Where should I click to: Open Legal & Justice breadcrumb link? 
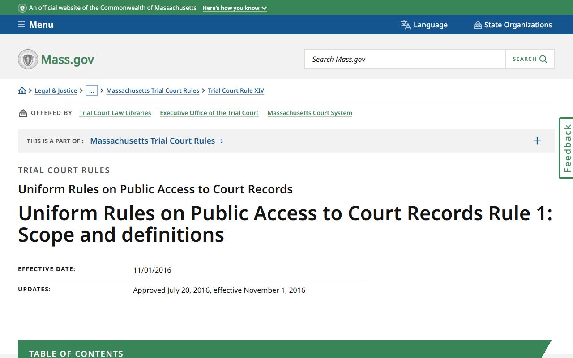pos(56,90)
